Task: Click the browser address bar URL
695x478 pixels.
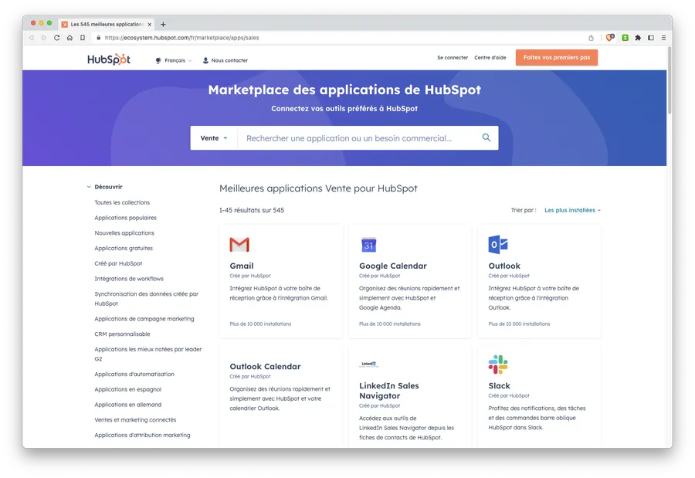Action: pyautogui.click(x=181, y=38)
